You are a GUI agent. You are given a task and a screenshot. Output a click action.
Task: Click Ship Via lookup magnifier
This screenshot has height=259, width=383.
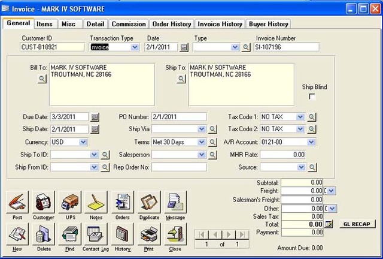point(212,129)
